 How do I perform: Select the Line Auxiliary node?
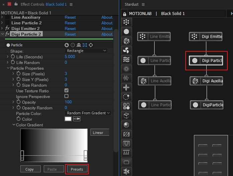(x=155, y=81)
